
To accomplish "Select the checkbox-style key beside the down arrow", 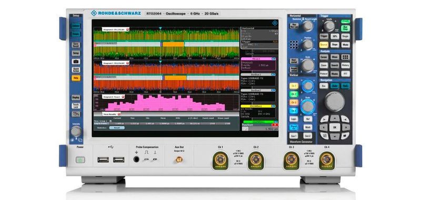I will point(324,136).
